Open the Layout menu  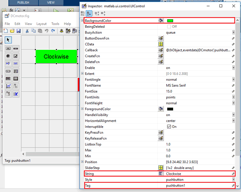(x=41, y=24)
